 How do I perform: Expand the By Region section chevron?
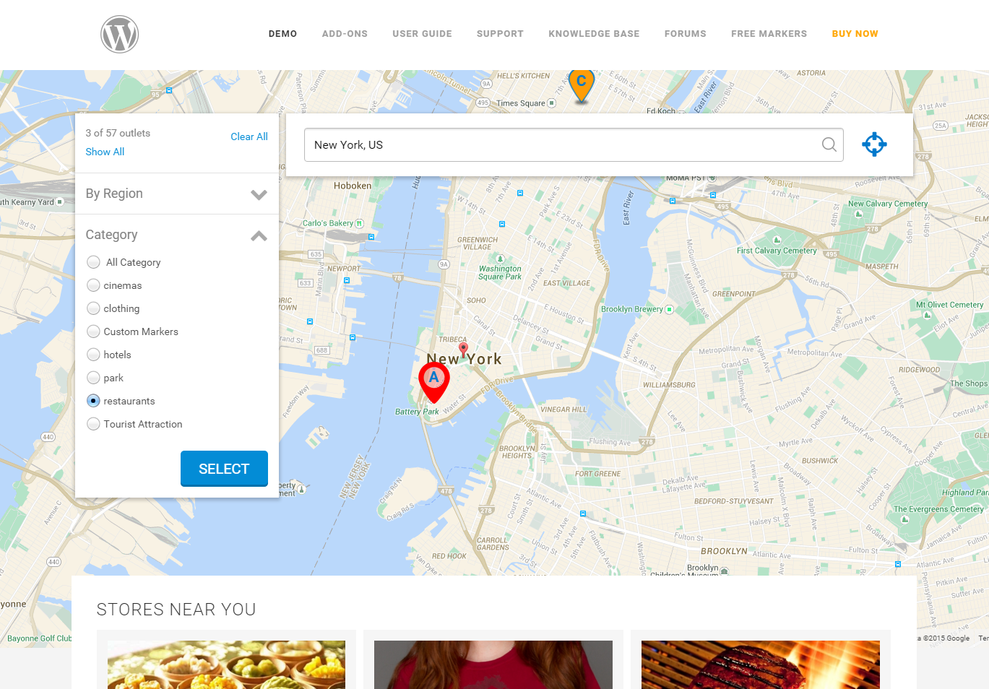[259, 194]
